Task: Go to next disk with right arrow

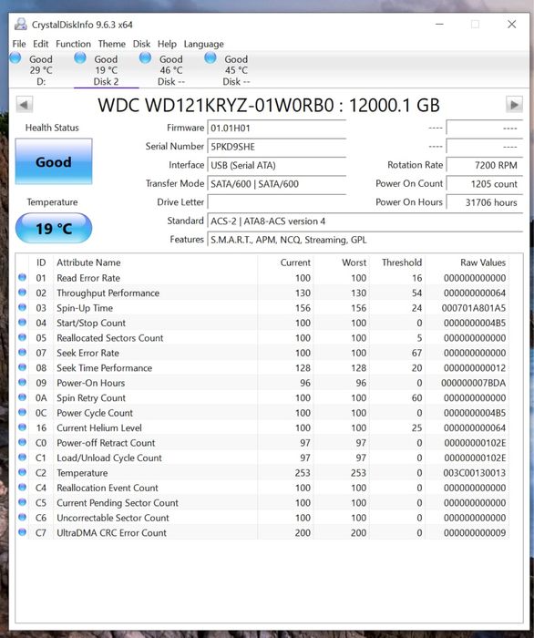Action: point(514,105)
